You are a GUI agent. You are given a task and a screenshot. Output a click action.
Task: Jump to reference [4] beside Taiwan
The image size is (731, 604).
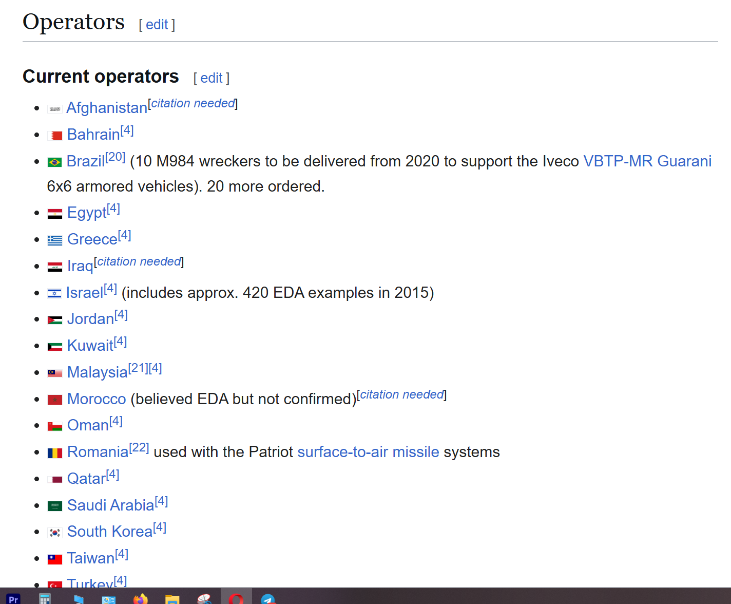click(122, 554)
